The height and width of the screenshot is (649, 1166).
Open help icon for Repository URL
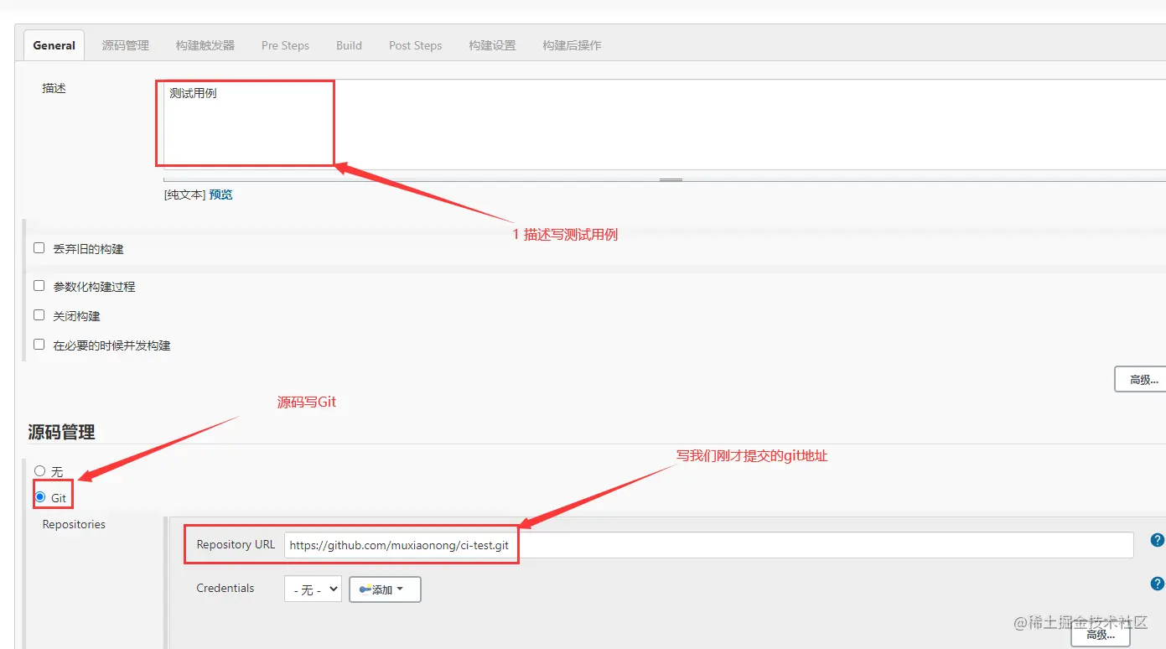tap(1158, 540)
